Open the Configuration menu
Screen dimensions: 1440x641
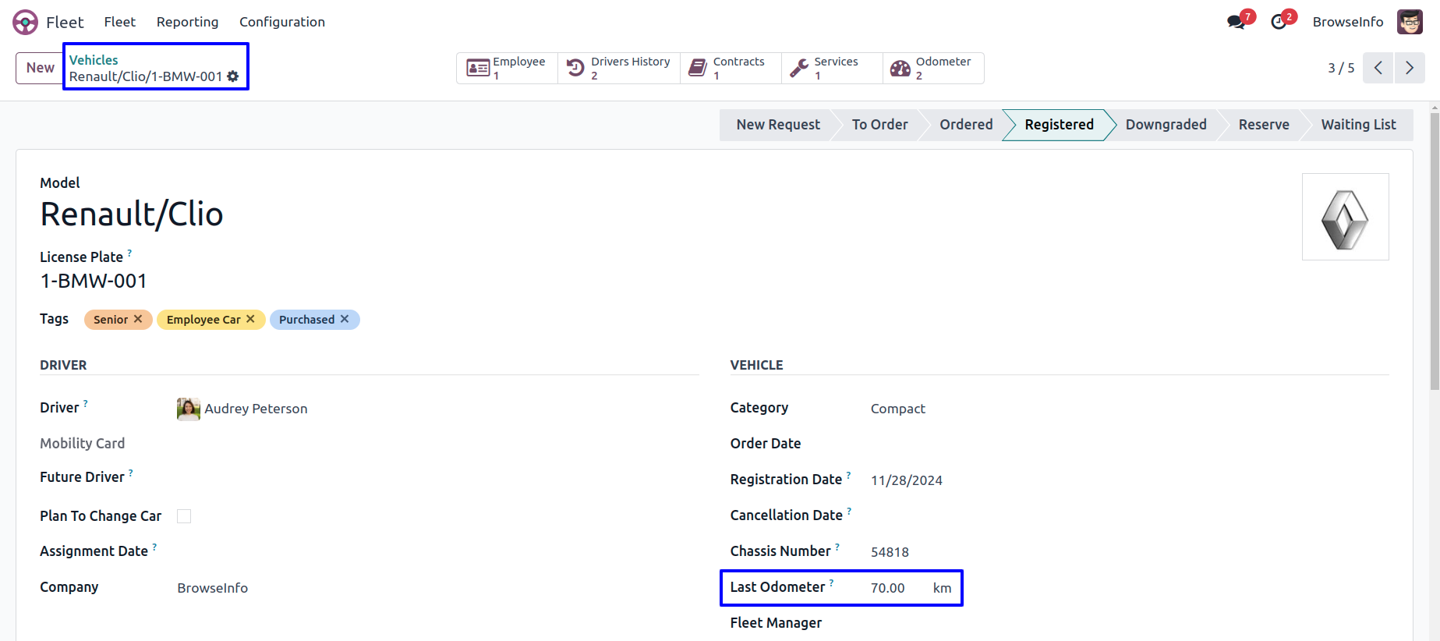click(x=282, y=22)
